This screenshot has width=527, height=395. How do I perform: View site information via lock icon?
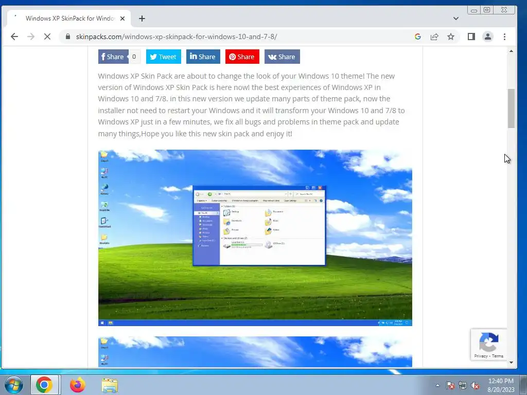(x=68, y=37)
